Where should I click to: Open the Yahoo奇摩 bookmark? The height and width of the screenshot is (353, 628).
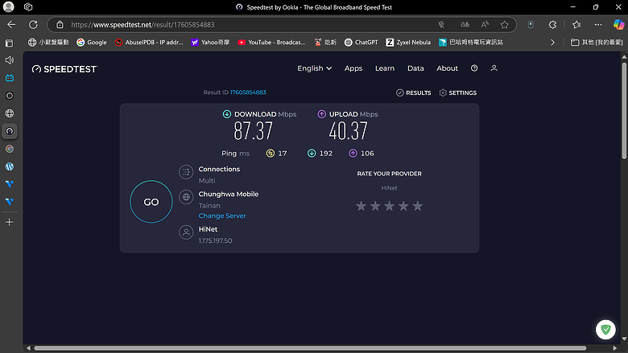210,43
